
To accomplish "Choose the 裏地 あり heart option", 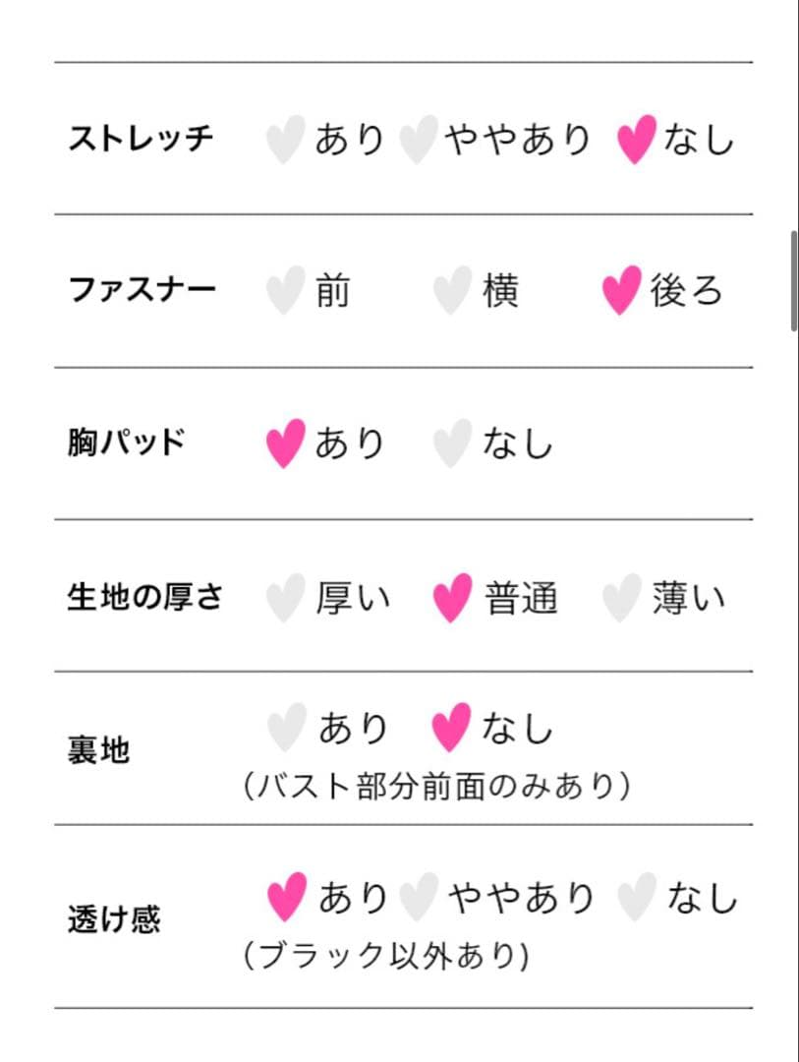I will pyautogui.click(x=286, y=729).
